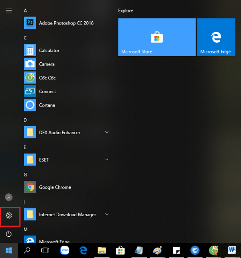241x258 pixels.
Task: Click the taskbar Search magnifier
Action: pos(27,250)
